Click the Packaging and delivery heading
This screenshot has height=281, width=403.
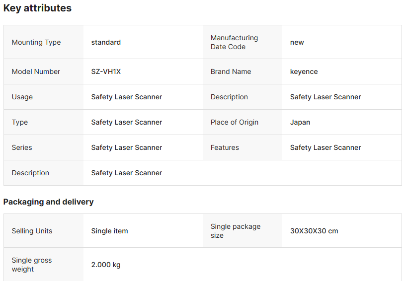click(x=48, y=202)
